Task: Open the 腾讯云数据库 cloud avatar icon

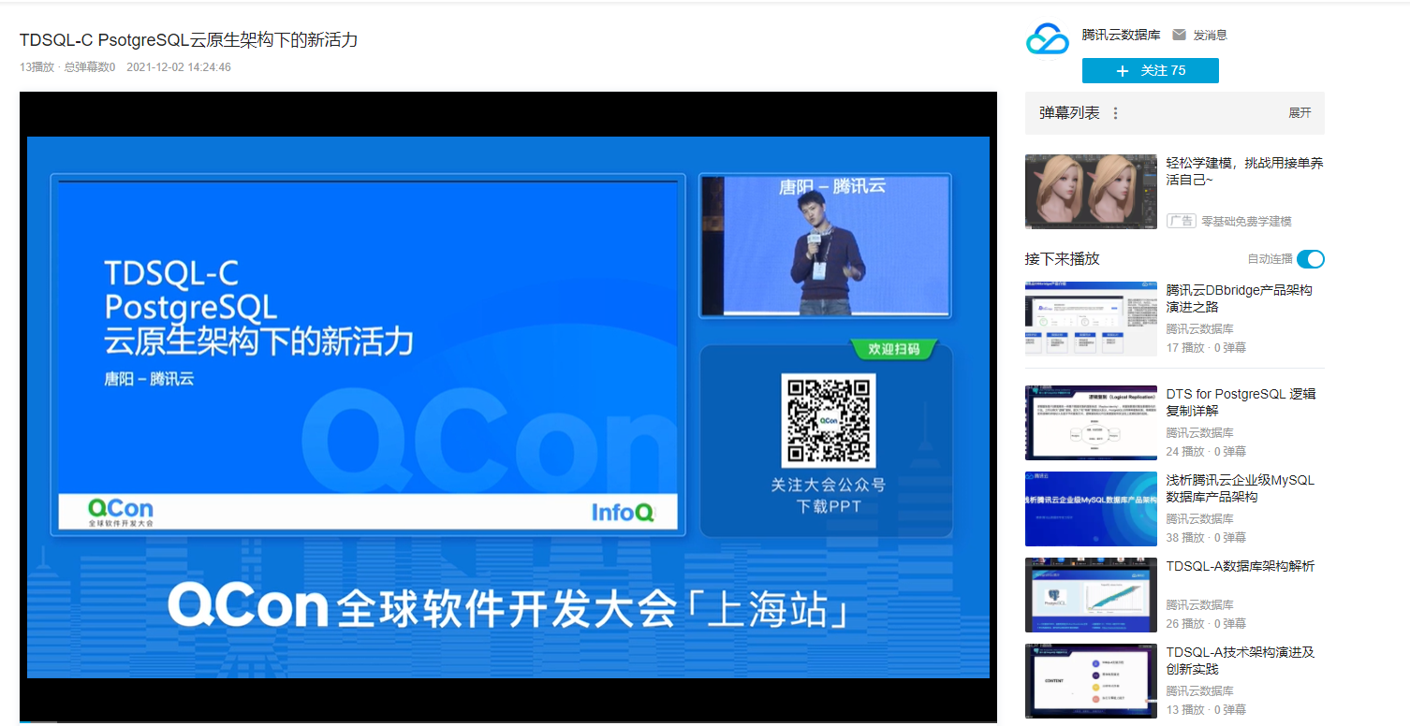Action: 1048,38
